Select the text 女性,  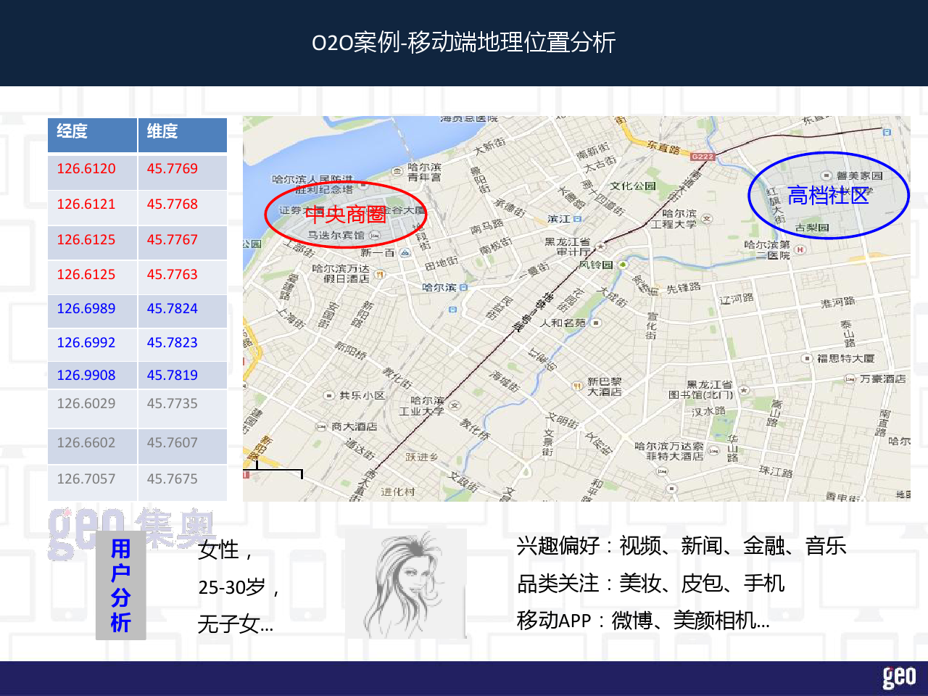point(225,550)
